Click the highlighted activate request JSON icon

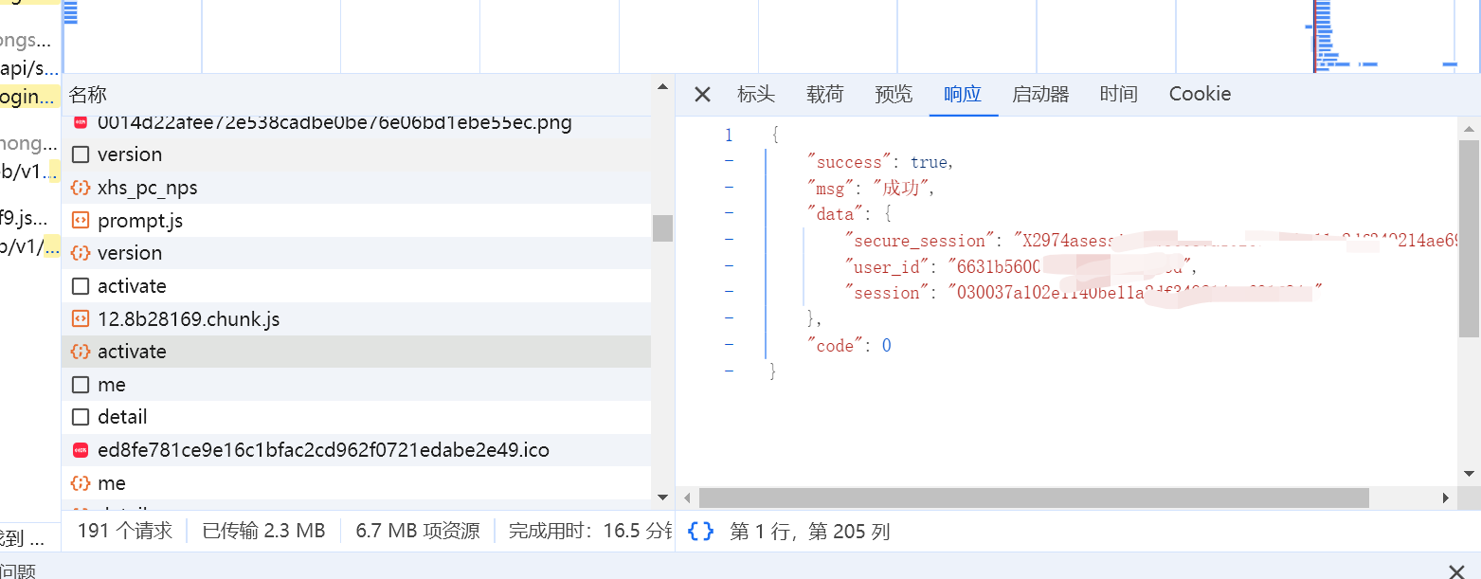click(x=81, y=352)
